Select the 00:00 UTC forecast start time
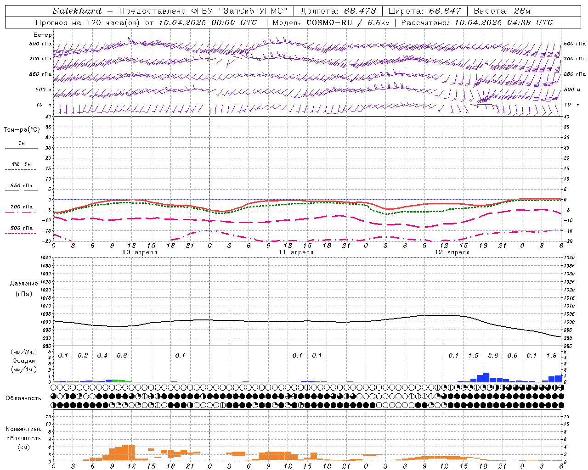Viewport: 588px width, 470px height. (235, 22)
